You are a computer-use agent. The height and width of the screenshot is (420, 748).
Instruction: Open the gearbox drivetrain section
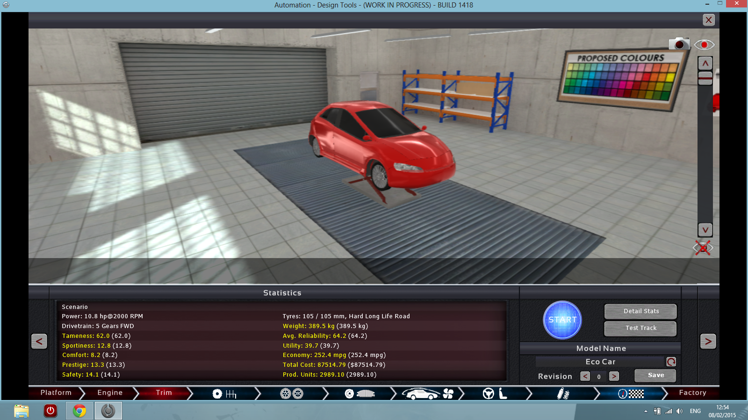224,394
